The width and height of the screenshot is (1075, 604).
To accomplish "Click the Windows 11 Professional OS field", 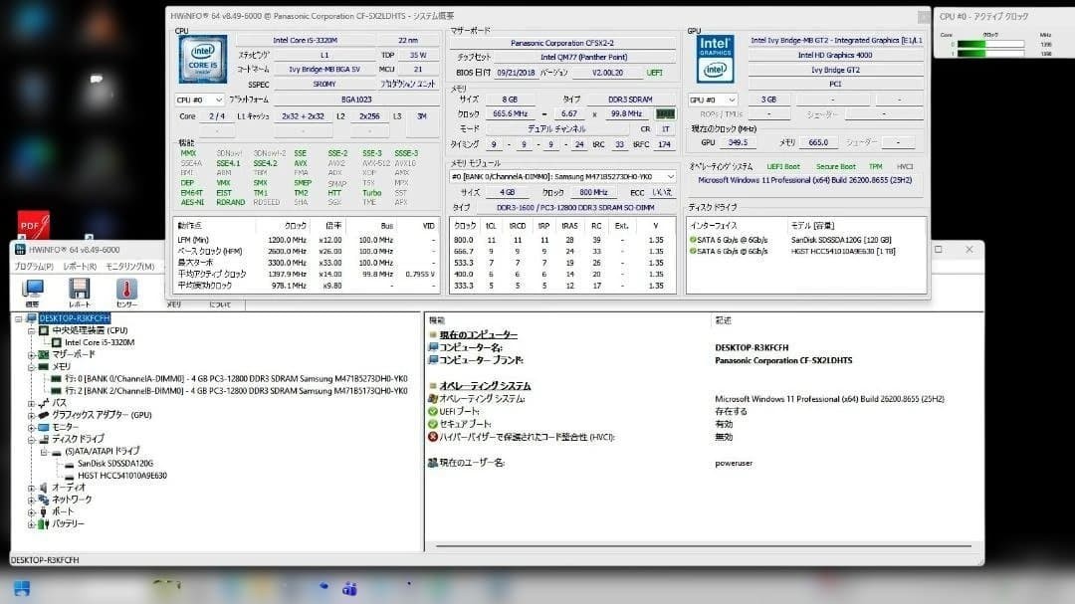I will click(805, 180).
